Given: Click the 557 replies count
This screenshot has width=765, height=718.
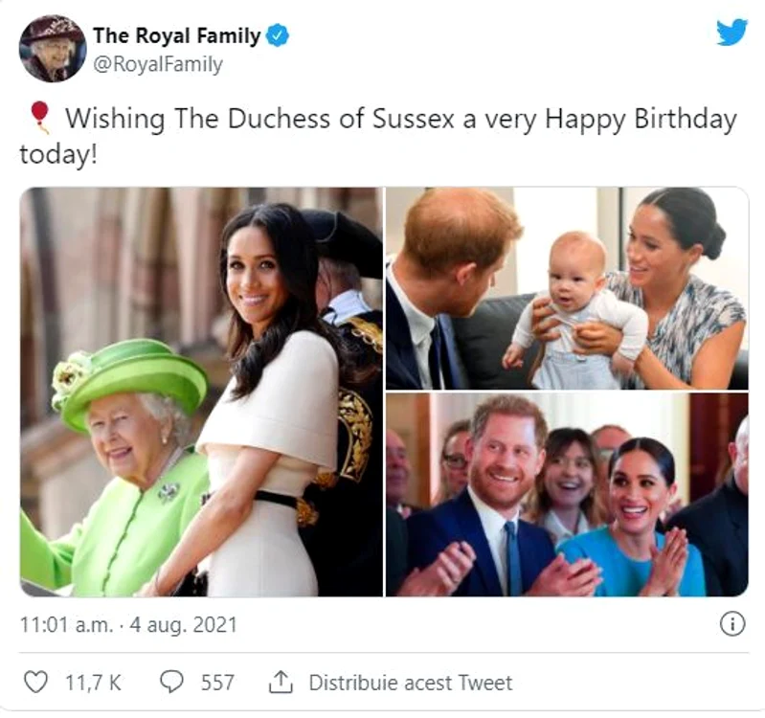Looking at the screenshot, I should click(217, 683).
